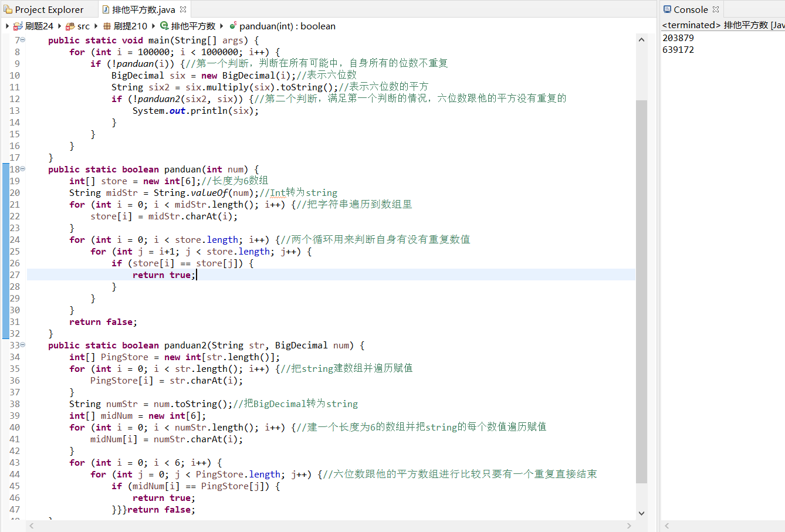Image resolution: width=785 pixels, height=532 pixels.
Task: Click 'PingStore[i] = str.charAt(i);' on line 36
Action: 167,380
